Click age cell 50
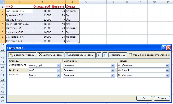Viewport: 173px width, 104px height. (x=58, y=24)
